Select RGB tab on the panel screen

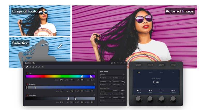150,72
